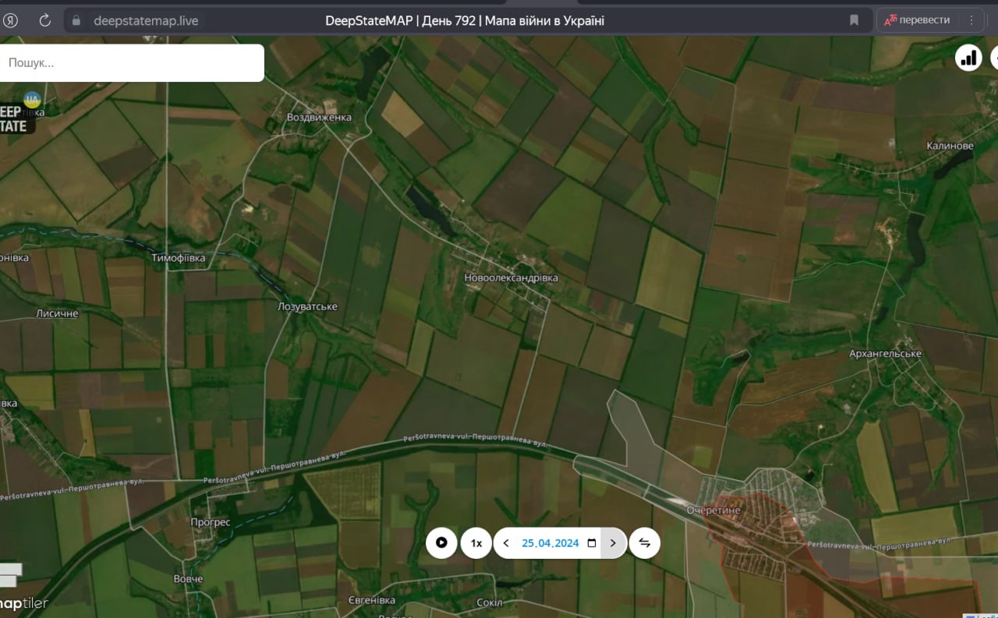Open the statistics bar chart icon

tap(968, 58)
